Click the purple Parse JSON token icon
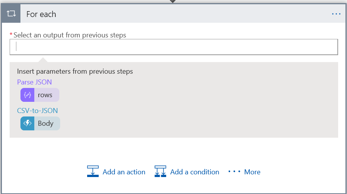Viewport: 347px width, 194px height. point(27,95)
